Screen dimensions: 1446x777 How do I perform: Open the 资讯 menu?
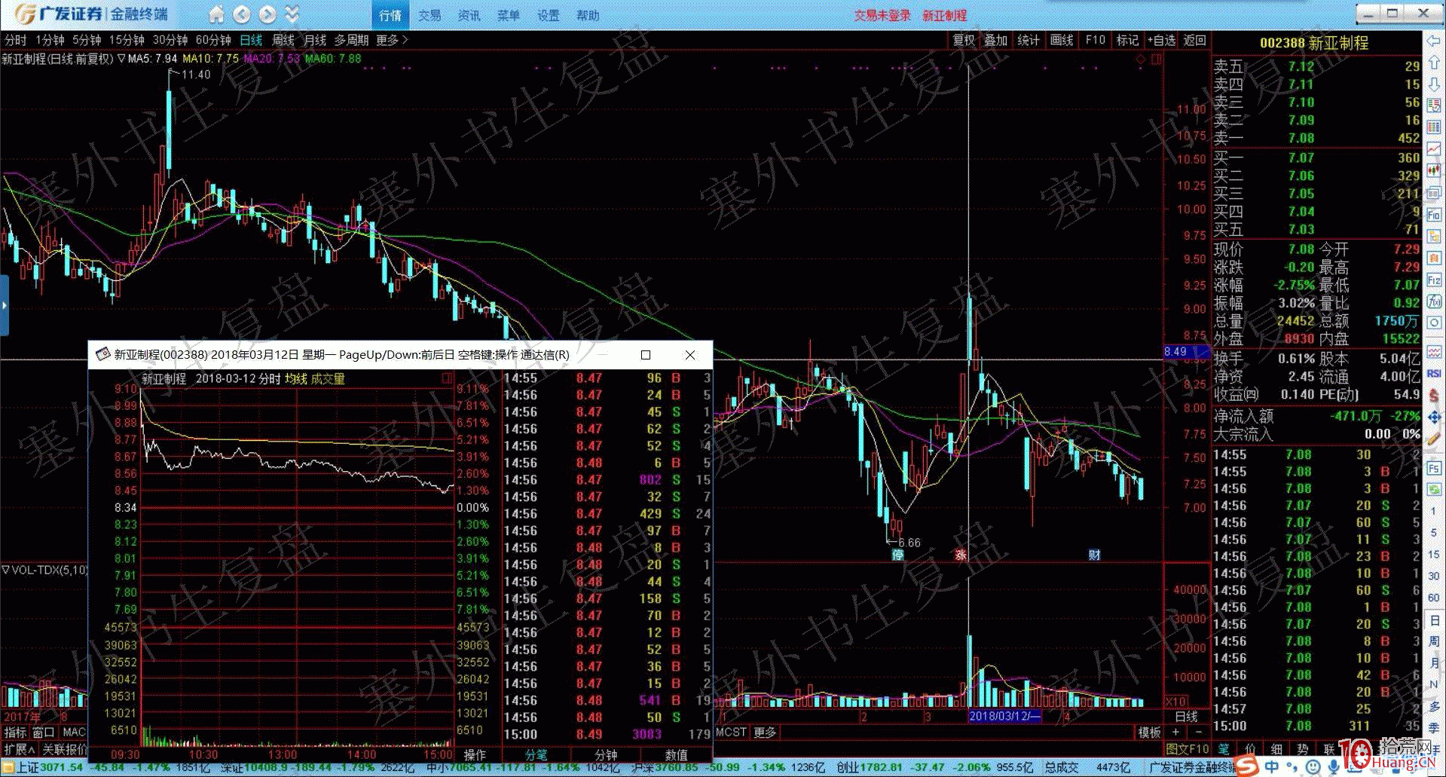(x=469, y=15)
